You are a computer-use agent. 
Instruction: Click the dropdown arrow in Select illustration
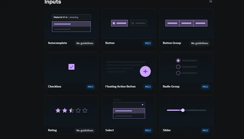pyautogui.click(x=142, y=105)
